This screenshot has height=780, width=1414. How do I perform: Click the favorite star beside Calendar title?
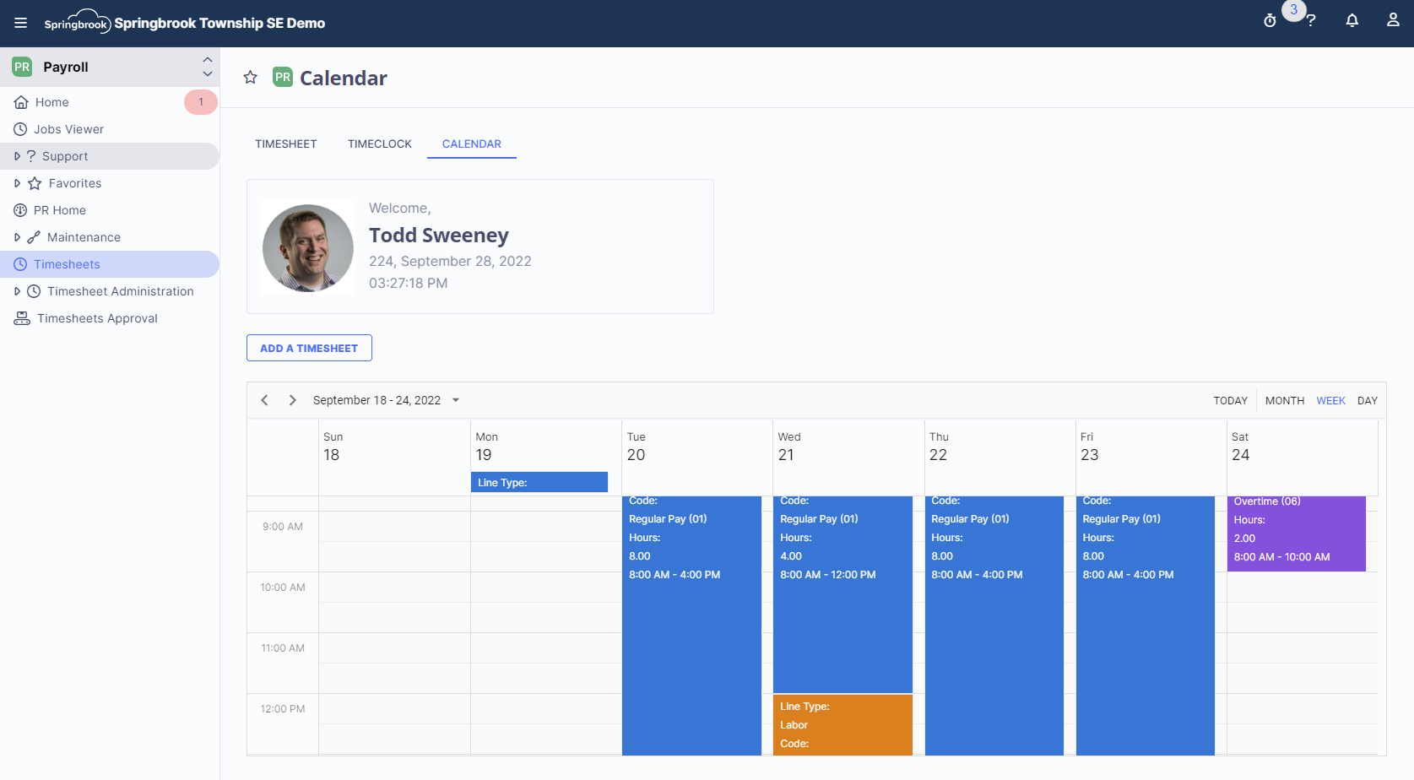pyautogui.click(x=250, y=77)
